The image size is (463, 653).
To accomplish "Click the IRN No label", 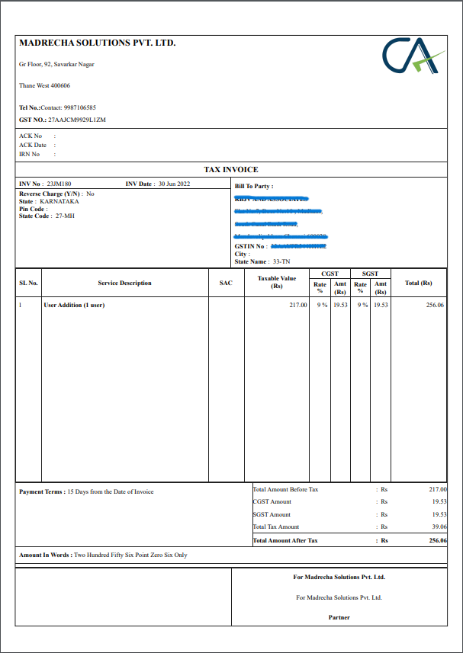I will [x=30, y=154].
